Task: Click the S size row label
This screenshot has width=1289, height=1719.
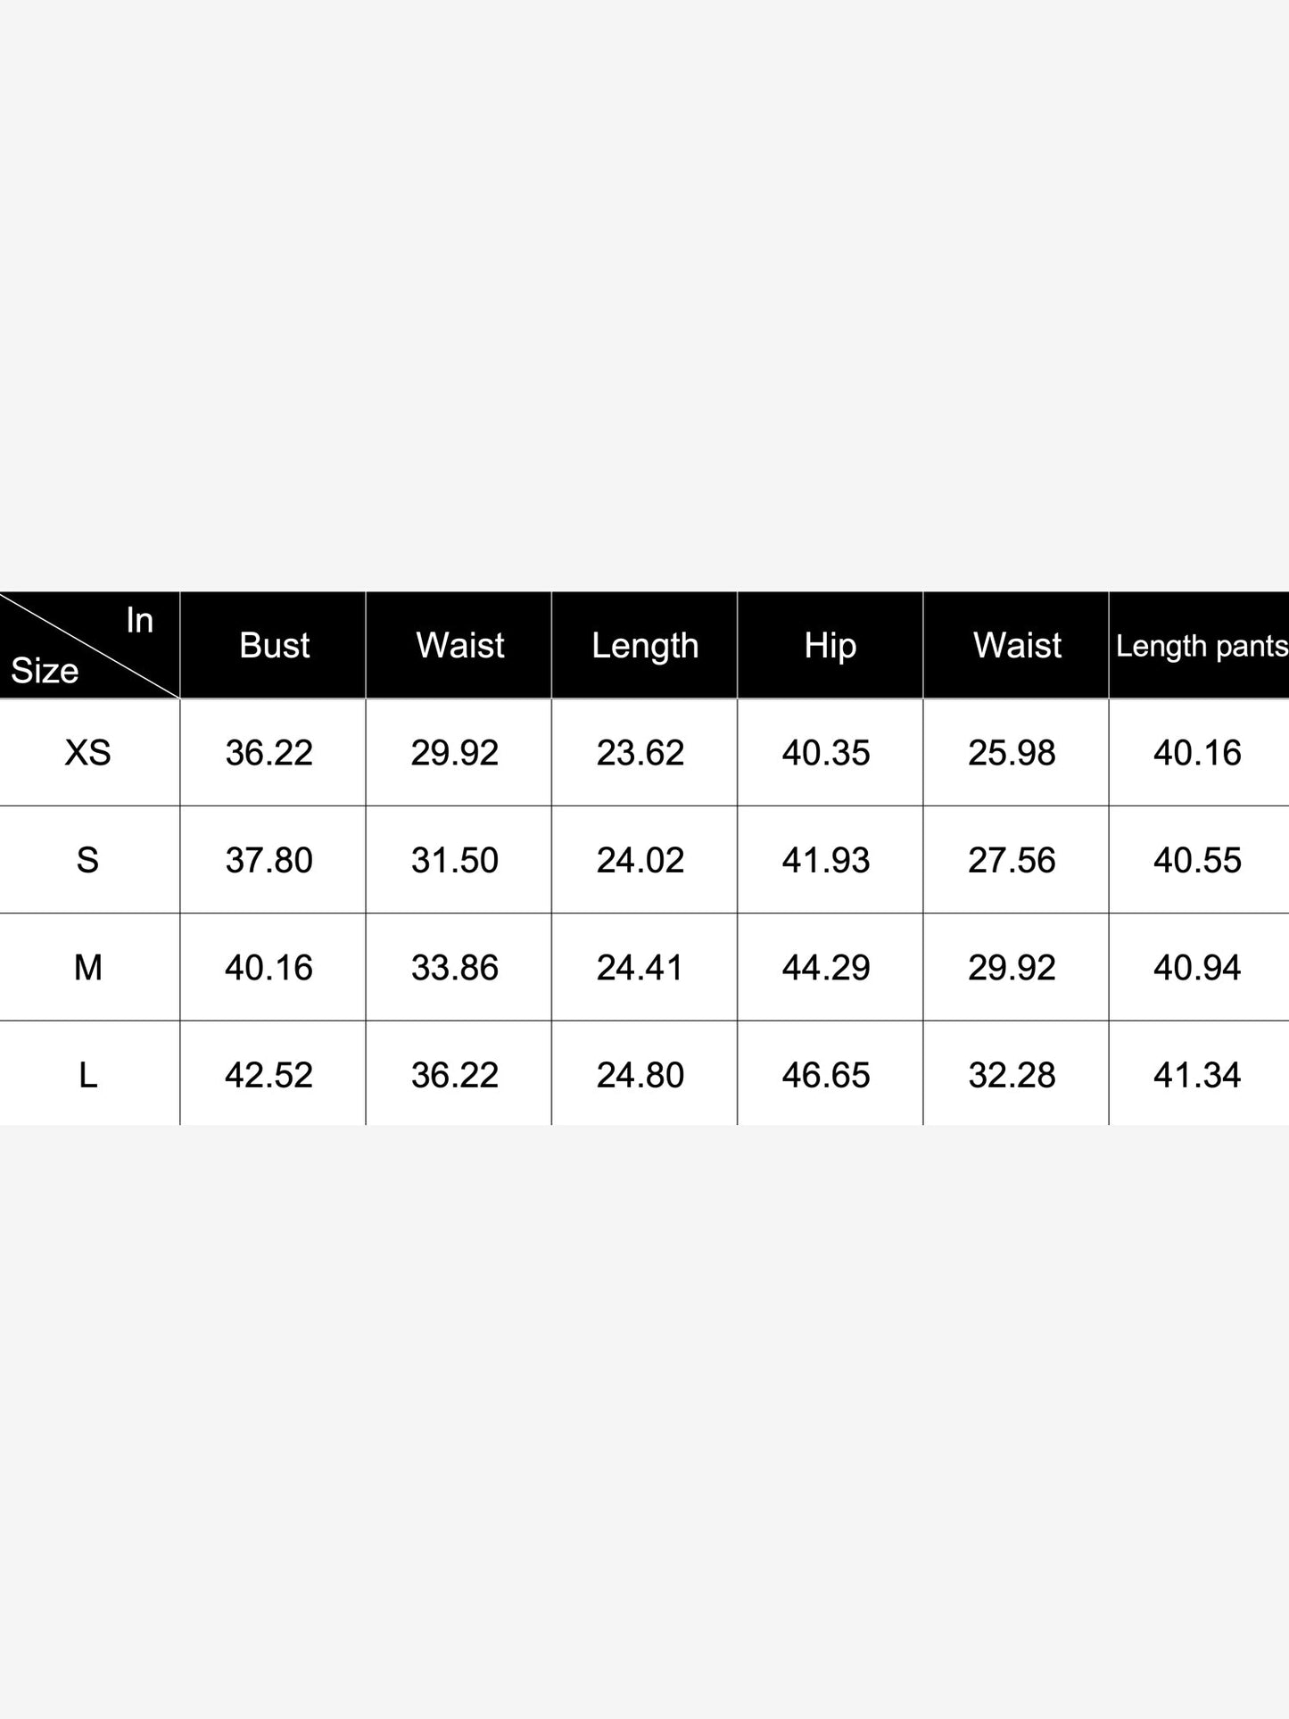Action: [x=88, y=860]
